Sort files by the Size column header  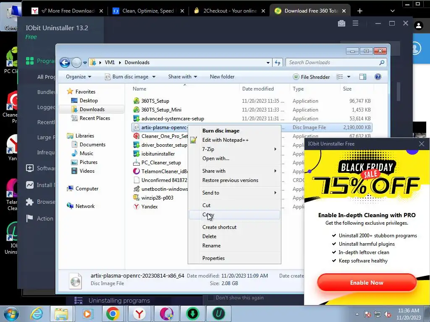[347, 89]
